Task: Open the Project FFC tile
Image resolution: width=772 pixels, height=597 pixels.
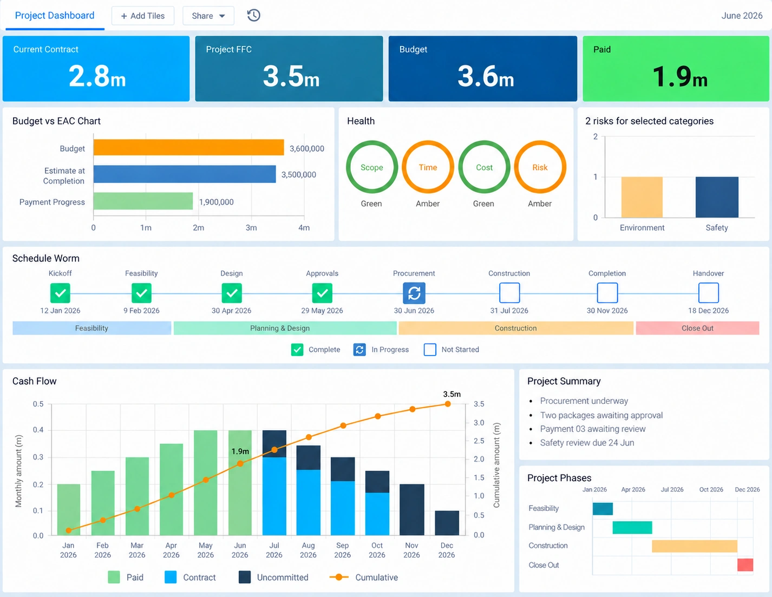Action: tap(289, 69)
